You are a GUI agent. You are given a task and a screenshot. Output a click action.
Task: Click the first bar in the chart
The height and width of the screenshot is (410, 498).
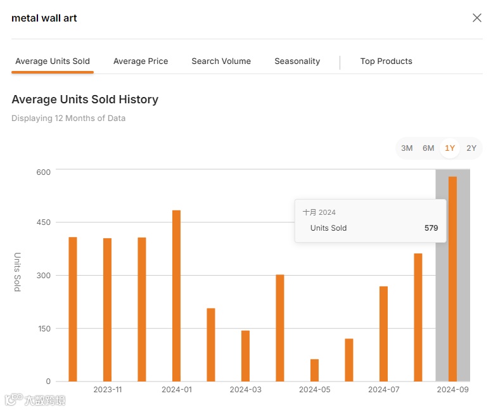(x=73, y=309)
